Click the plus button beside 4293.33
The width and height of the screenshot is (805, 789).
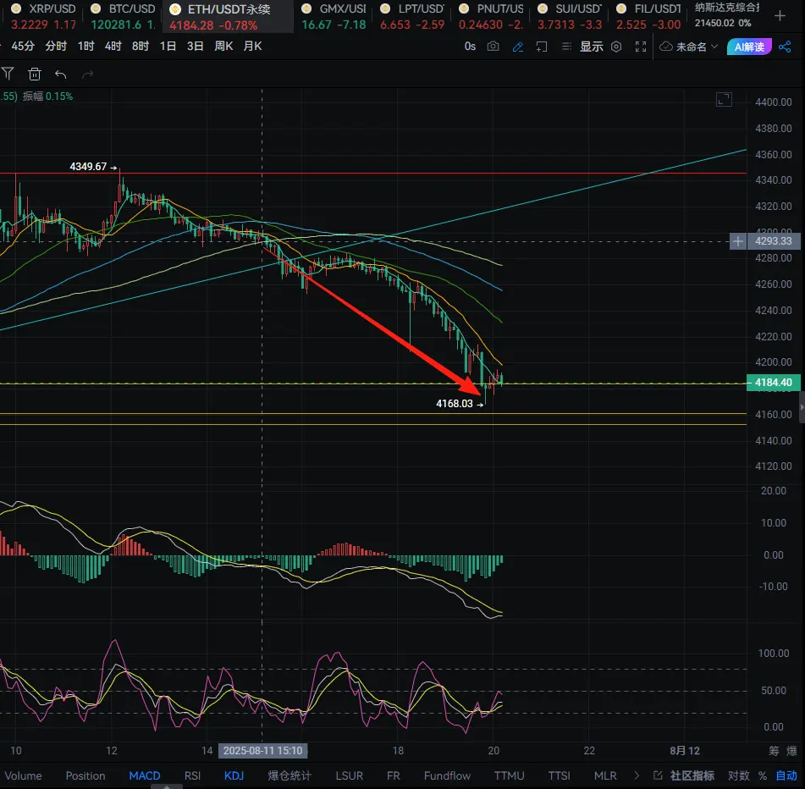click(x=738, y=240)
